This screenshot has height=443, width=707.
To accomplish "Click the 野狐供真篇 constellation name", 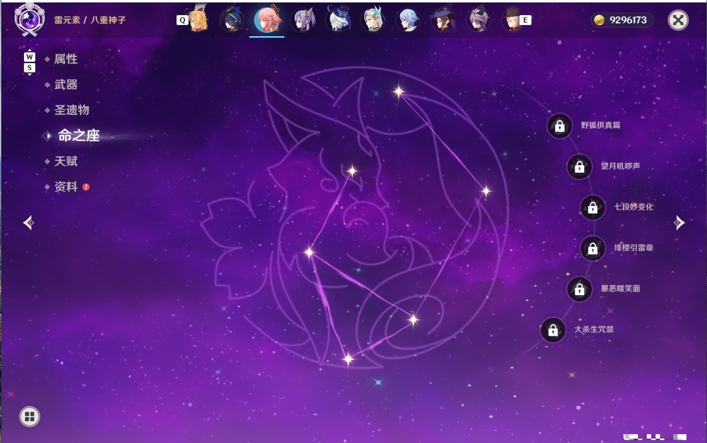I will tap(601, 125).
